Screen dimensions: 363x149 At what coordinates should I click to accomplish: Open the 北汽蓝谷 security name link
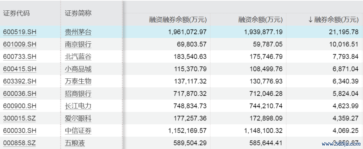click(x=78, y=57)
